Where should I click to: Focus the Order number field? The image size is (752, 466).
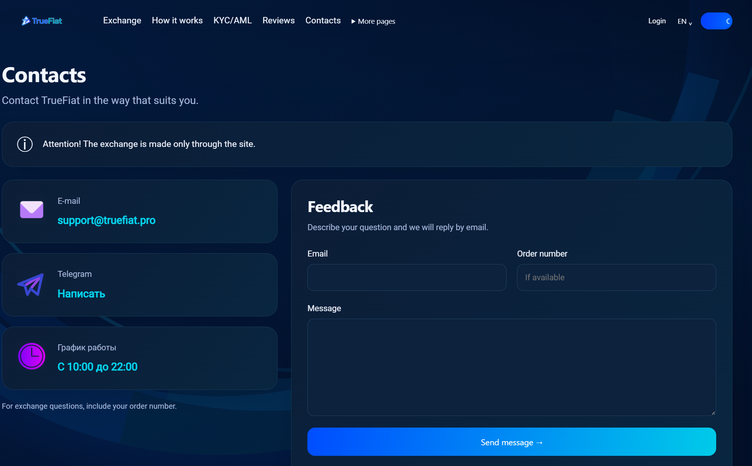pos(616,277)
